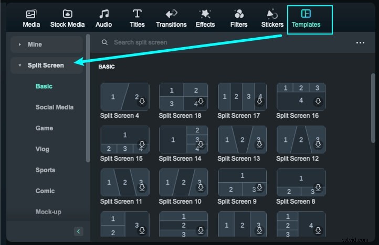
Task: Switch to the Audio tab
Action: [x=104, y=18]
